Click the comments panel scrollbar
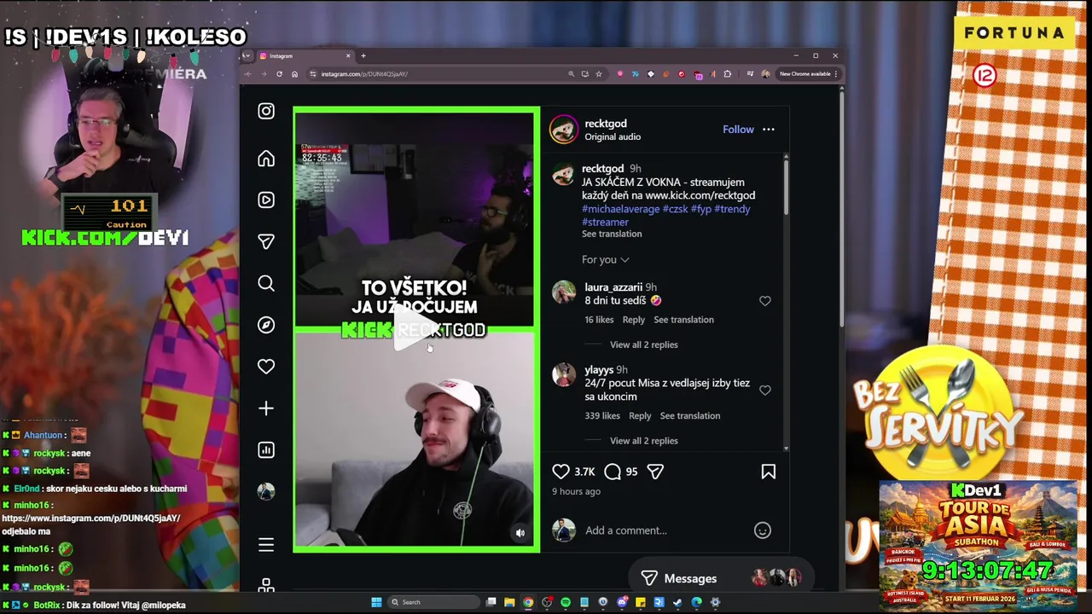The height and width of the screenshot is (614, 1092). [786, 186]
